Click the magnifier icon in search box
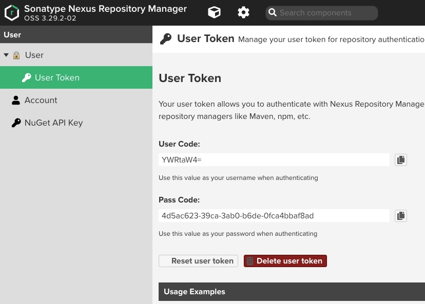Image resolution: width=425 pixels, height=304 pixels. click(272, 12)
